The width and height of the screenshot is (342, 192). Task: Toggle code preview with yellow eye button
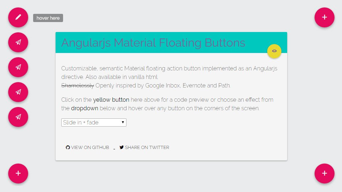(274, 51)
